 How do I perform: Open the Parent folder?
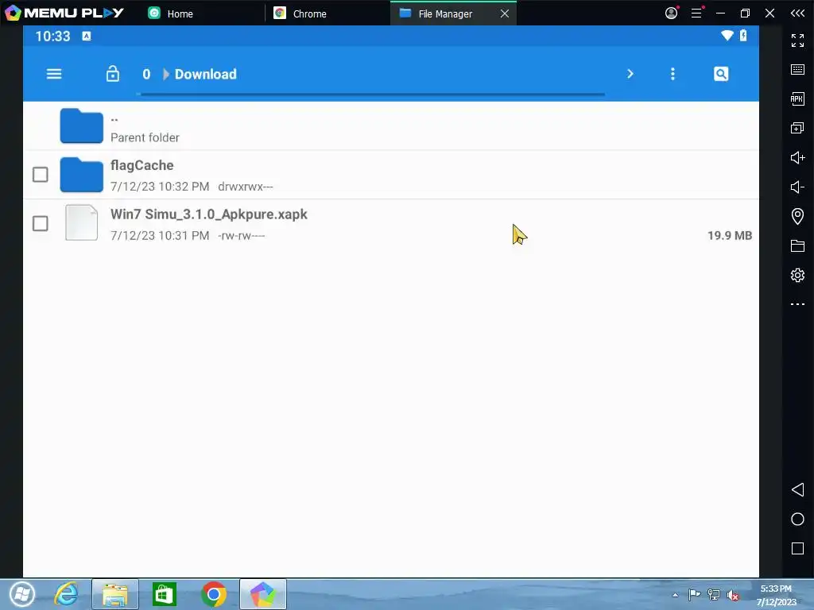[391, 126]
